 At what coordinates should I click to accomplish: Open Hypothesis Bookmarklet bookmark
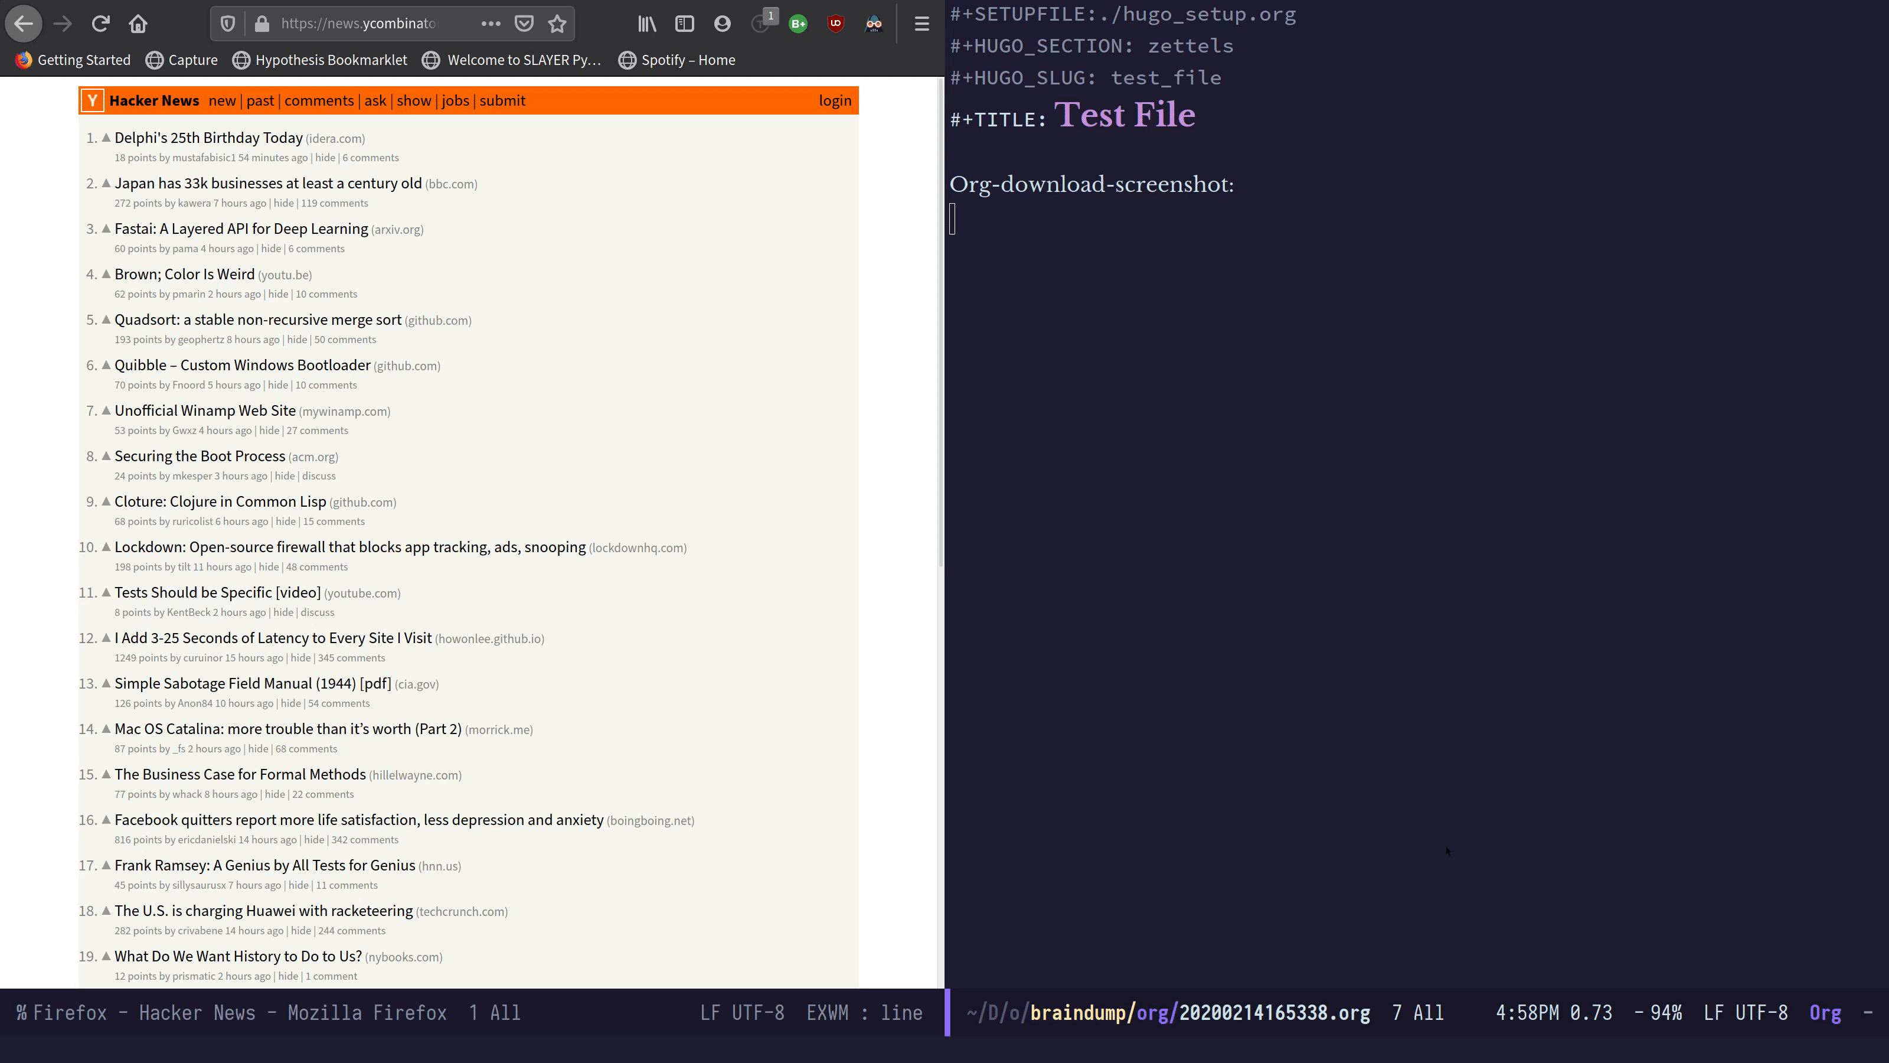coord(320,60)
